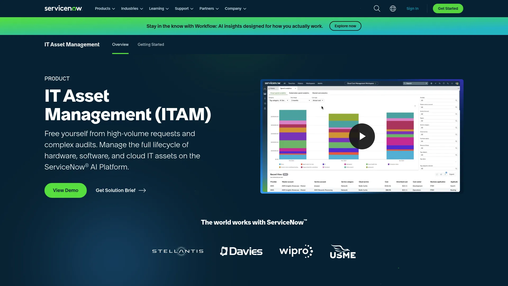
Task: Click the IT Asset Management (ITAM) heading
Action: 128,105
